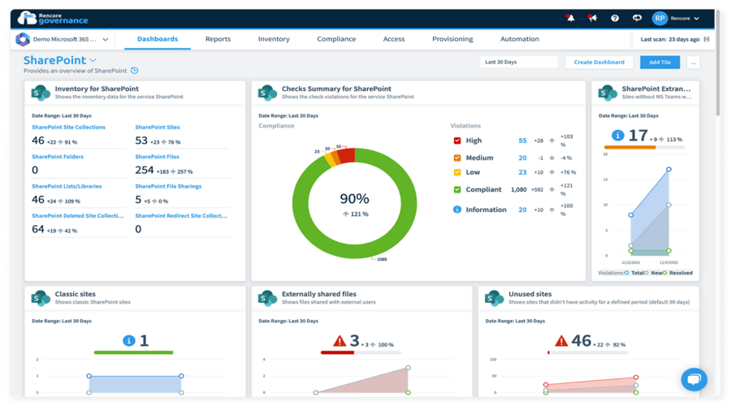
Task: Open the chat support bubble
Action: click(x=694, y=379)
